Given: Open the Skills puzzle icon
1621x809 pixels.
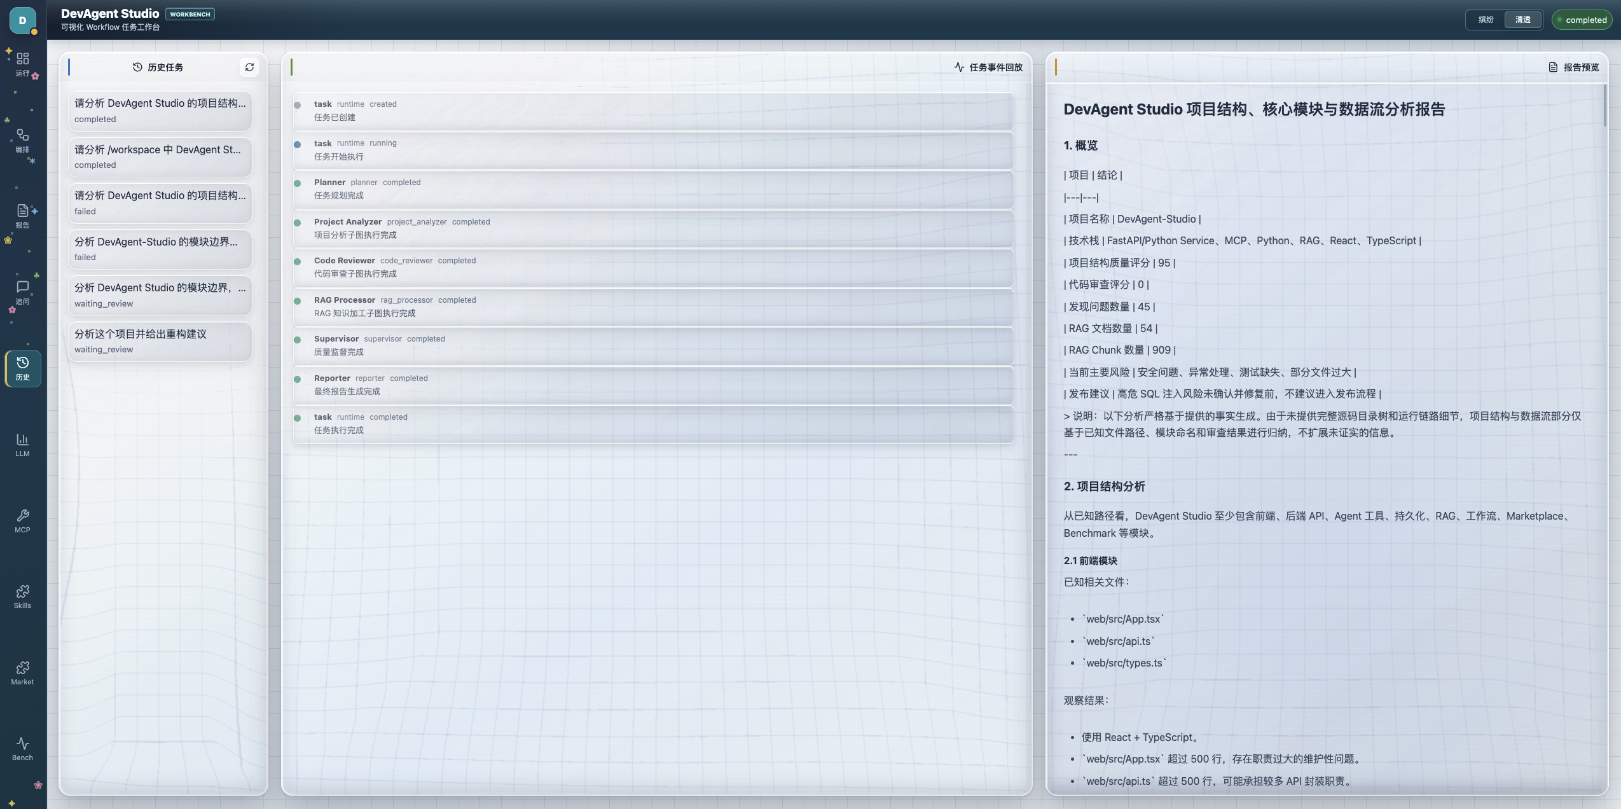Looking at the screenshot, I should 23,597.
